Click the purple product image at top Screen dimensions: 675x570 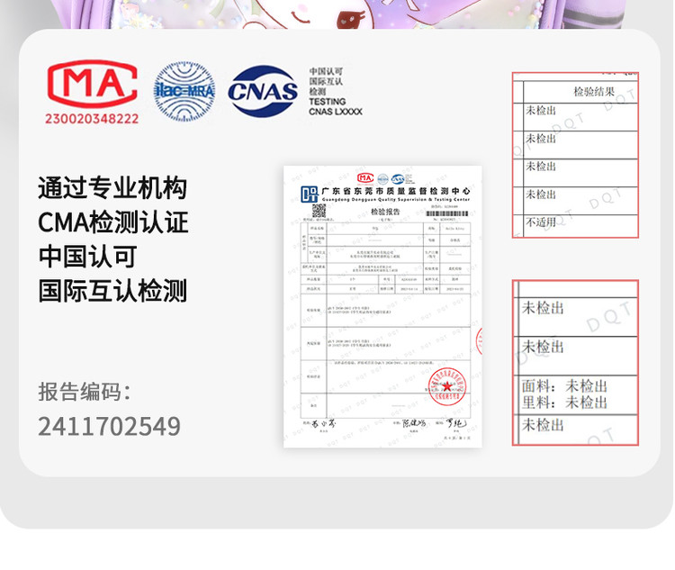click(x=337, y=13)
